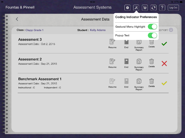Image resolution: width=185 pixels, height=138 pixels.
Task: Click Assessment Systems header text
Action: (92, 7)
